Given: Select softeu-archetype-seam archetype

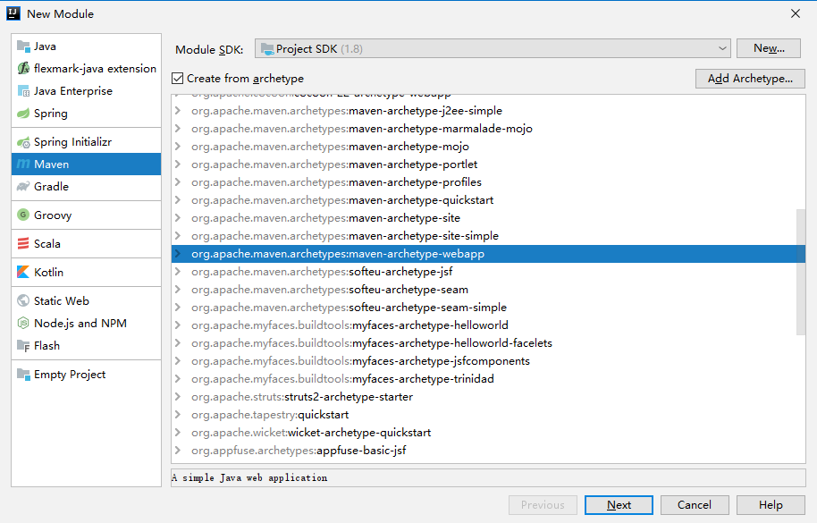Looking at the screenshot, I should coord(488,290).
